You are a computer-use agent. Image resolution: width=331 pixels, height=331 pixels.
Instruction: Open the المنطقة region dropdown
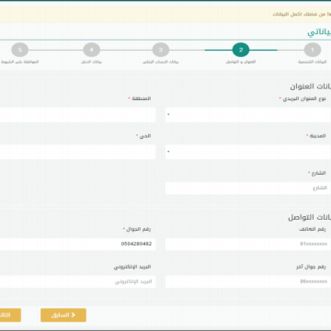point(77,115)
